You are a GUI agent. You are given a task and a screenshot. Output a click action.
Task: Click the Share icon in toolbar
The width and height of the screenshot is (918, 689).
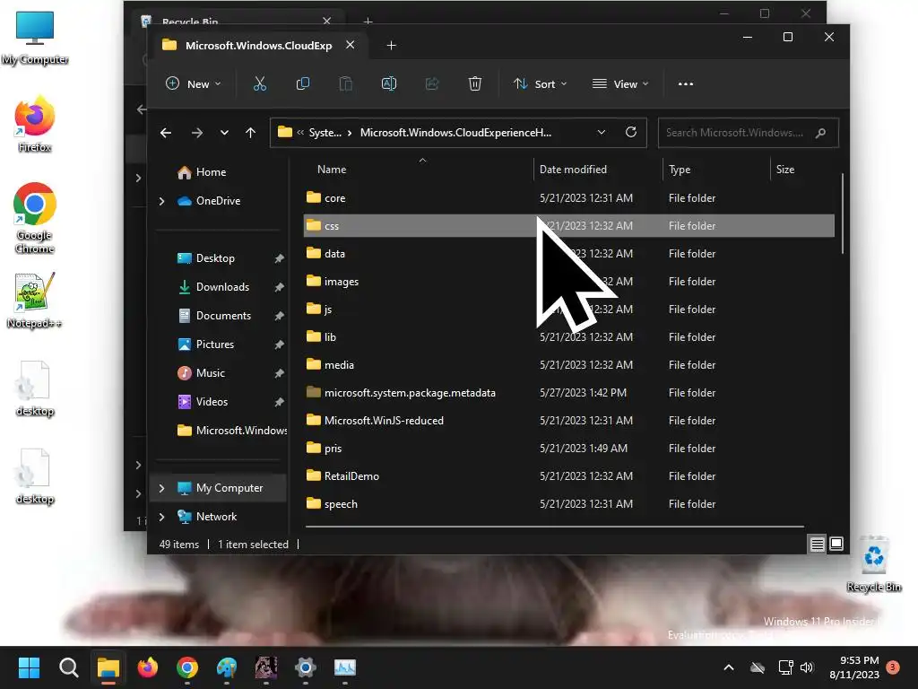point(432,83)
